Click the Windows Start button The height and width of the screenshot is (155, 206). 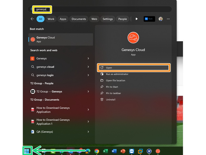coord(27,151)
